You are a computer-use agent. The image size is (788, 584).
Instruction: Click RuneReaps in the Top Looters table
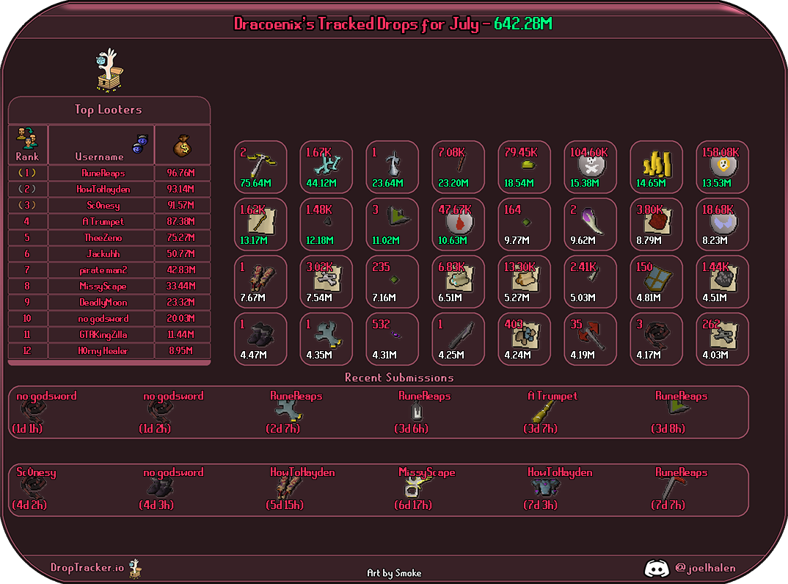[103, 173]
